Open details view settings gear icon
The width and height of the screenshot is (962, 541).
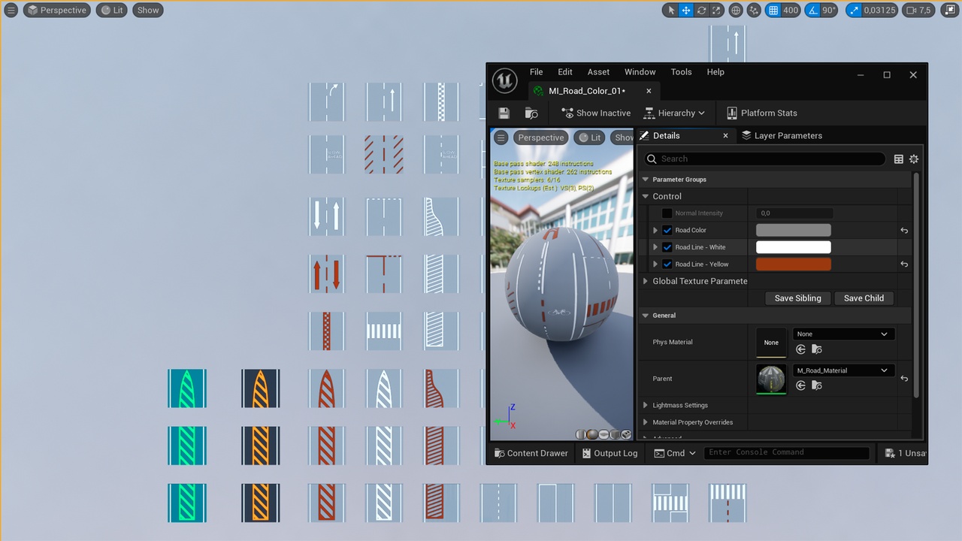click(x=914, y=159)
